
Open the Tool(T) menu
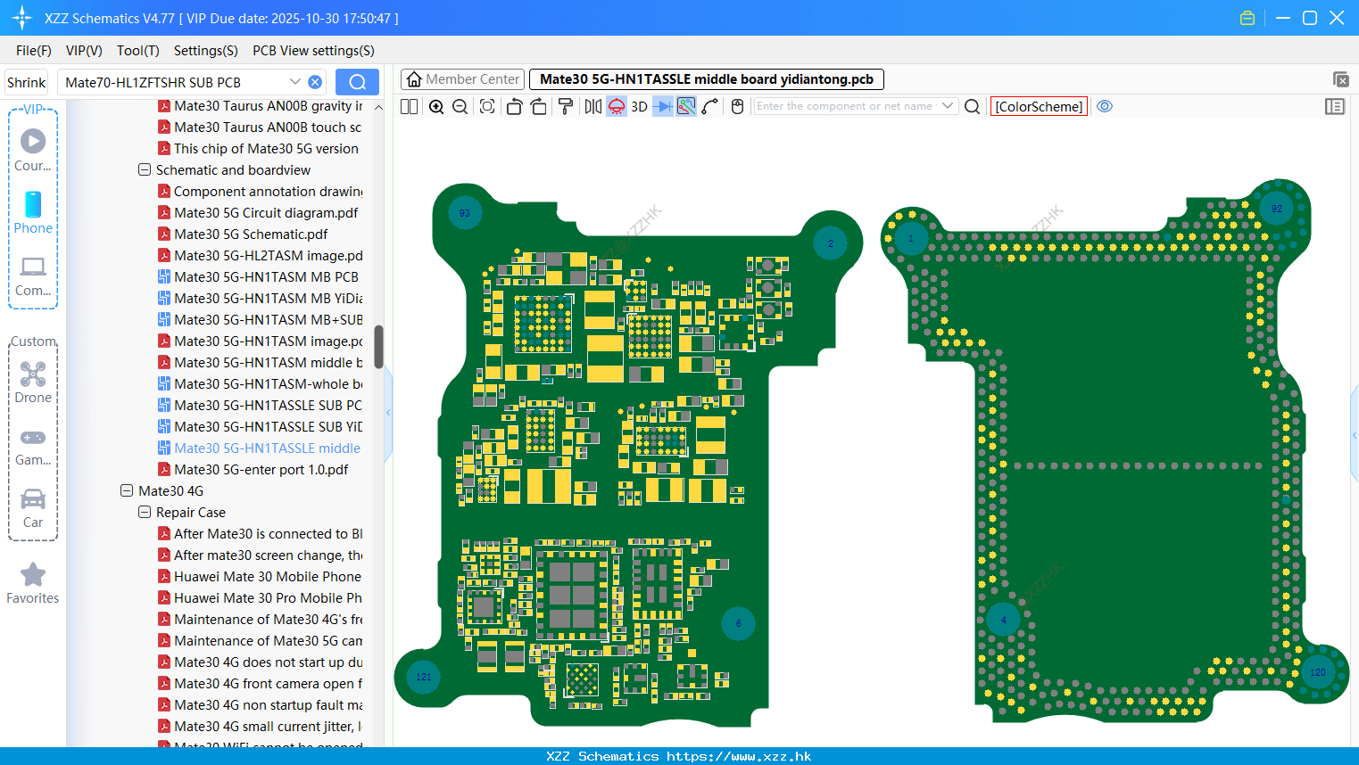(x=138, y=51)
